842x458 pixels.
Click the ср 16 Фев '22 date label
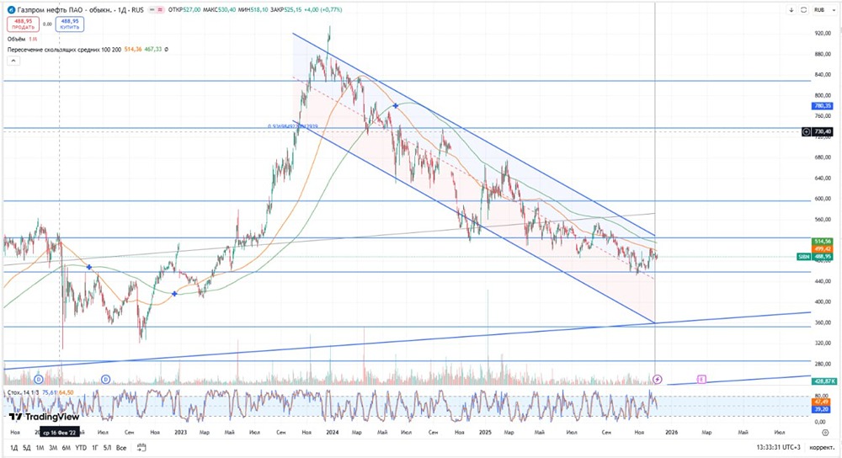pyautogui.click(x=60, y=432)
